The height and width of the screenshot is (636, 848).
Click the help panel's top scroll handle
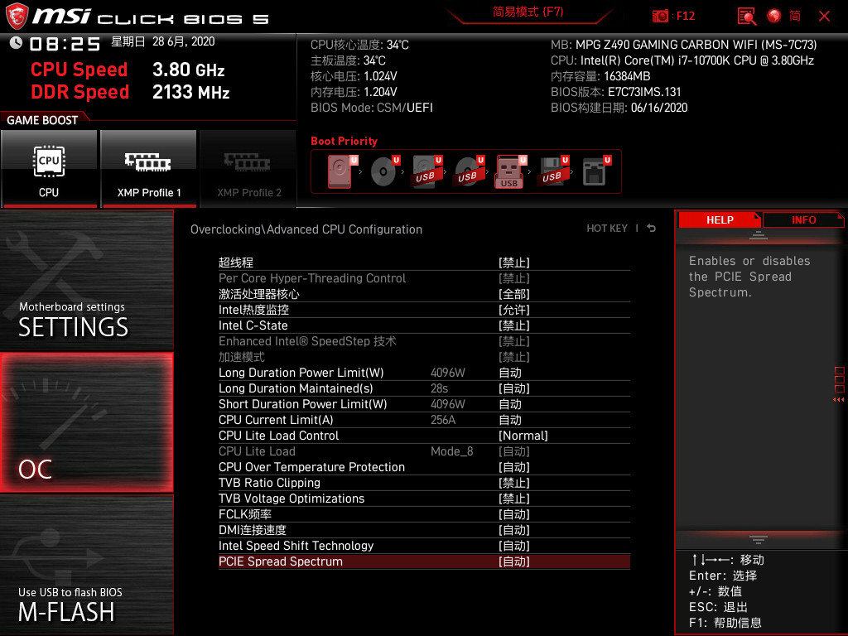pyautogui.click(x=759, y=234)
